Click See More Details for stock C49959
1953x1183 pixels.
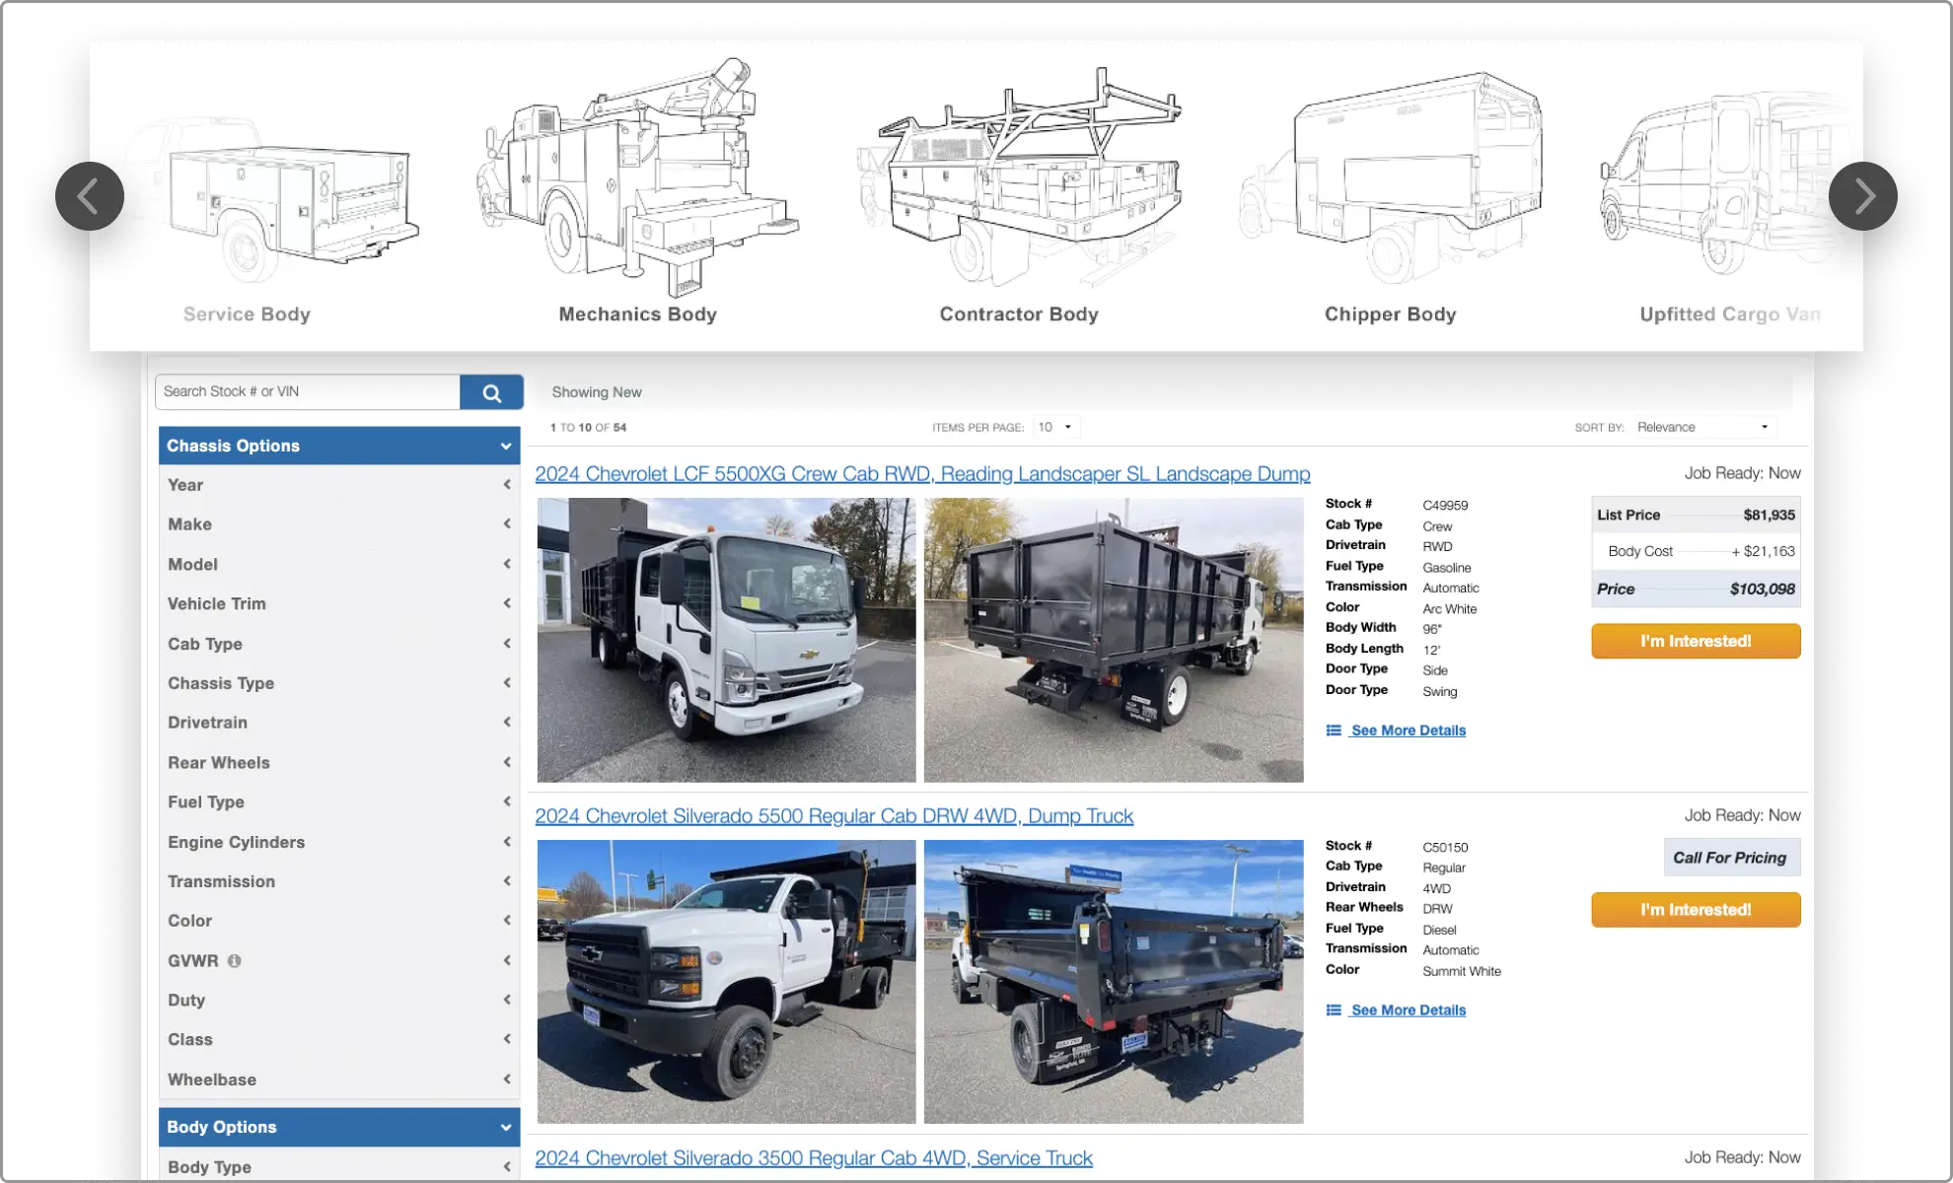(x=1409, y=731)
